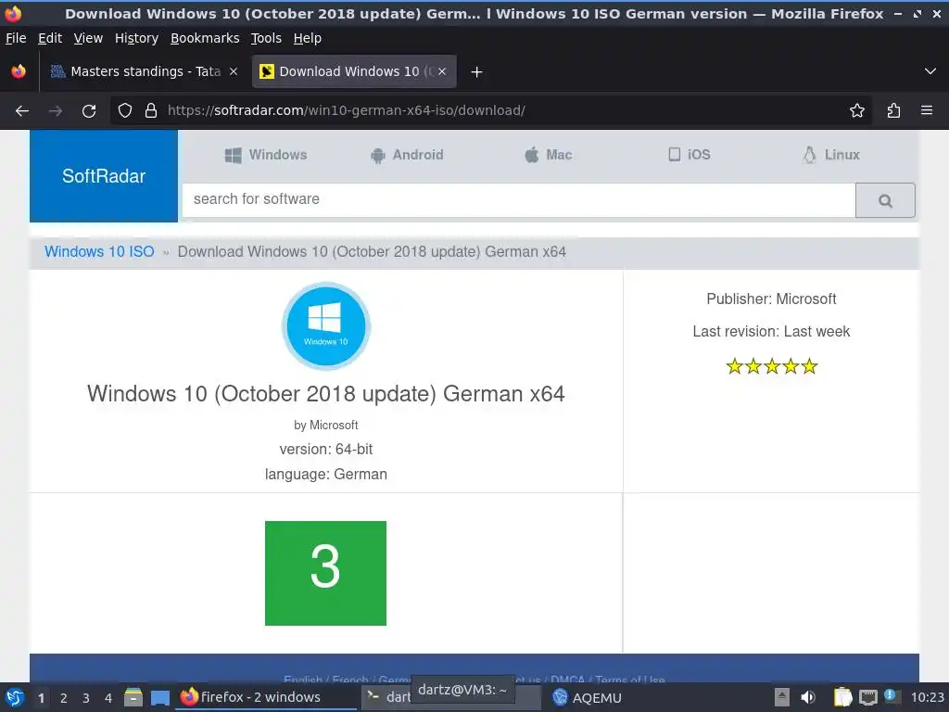Open Firefox View pinned icon
This screenshot has height=712, width=949.
point(19,71)
